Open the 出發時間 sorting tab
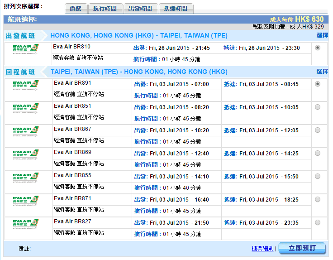Image resolution: width=333 pixels, height=260 pixels. [x=140, y=9]
